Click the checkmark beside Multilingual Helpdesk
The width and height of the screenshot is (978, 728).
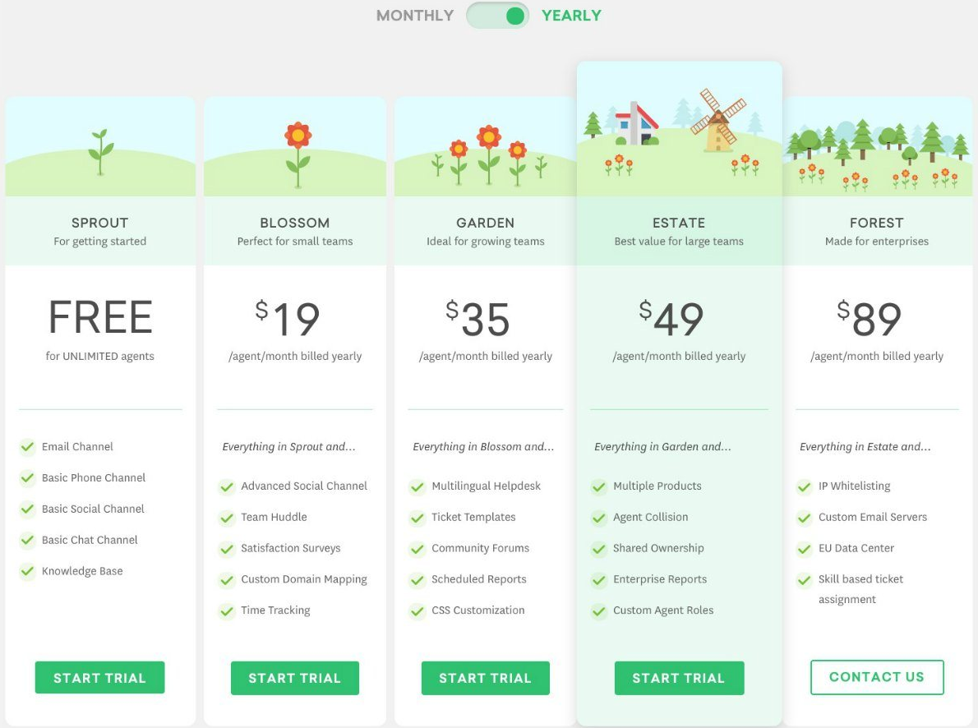point(417,486)
